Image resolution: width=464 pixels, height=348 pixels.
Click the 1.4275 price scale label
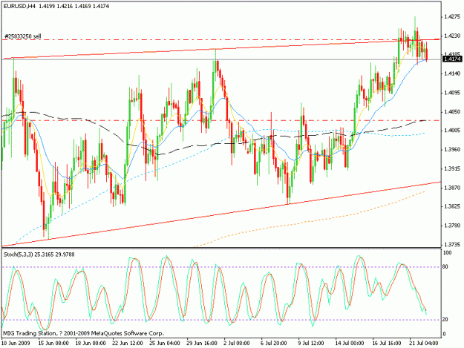(452, 17)
